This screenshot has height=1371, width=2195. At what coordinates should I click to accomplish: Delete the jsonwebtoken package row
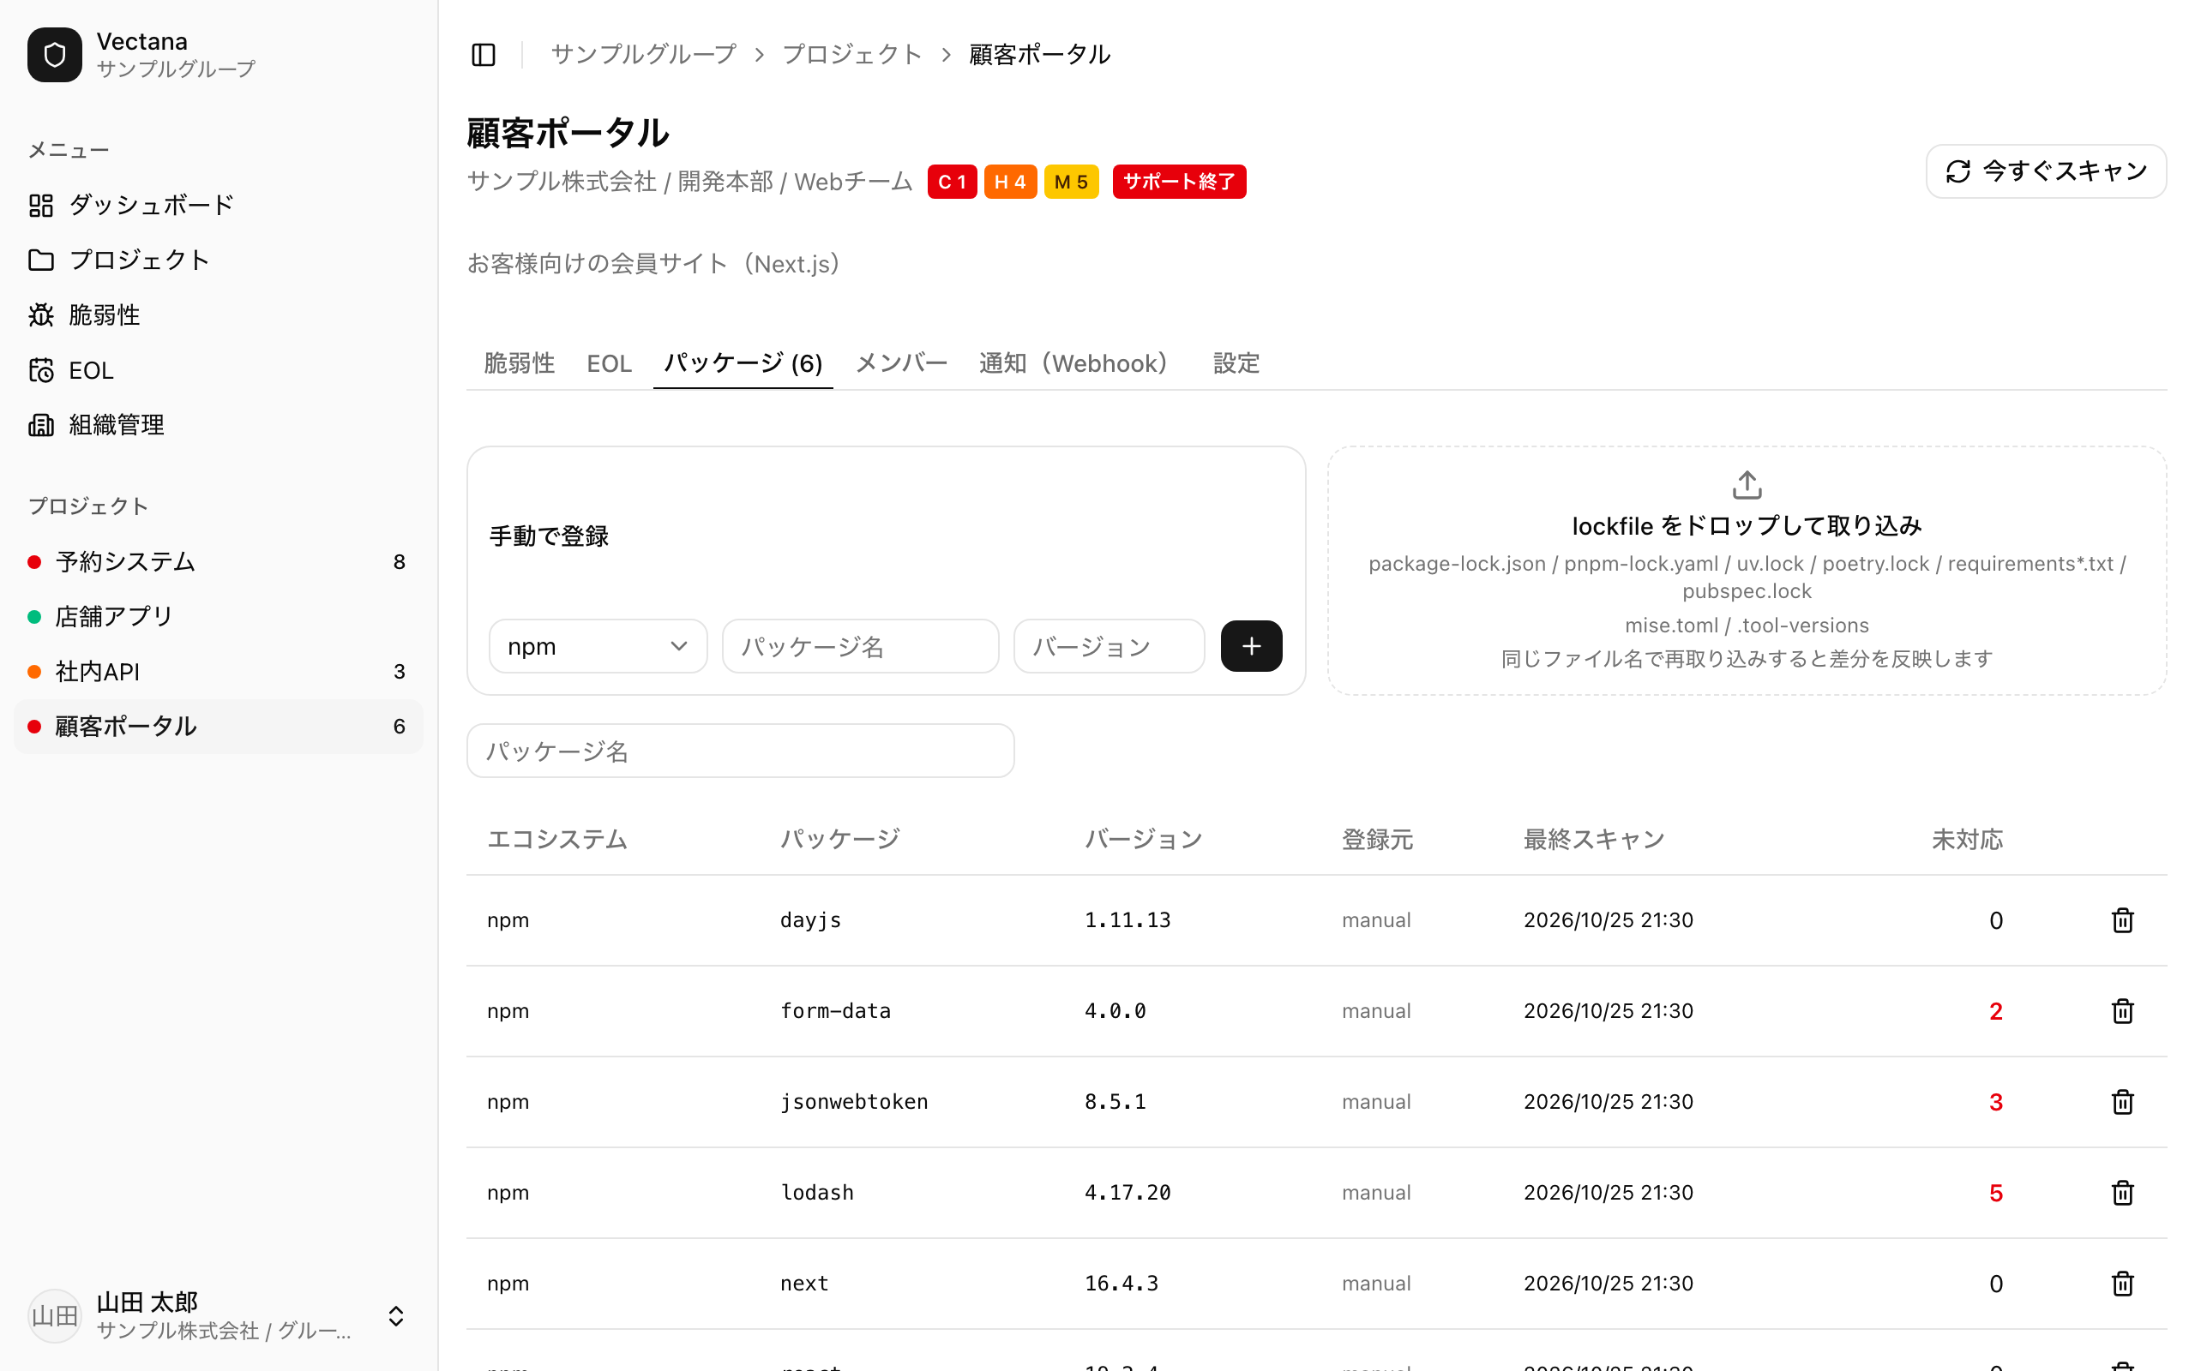click(x=2122, y=1102)
